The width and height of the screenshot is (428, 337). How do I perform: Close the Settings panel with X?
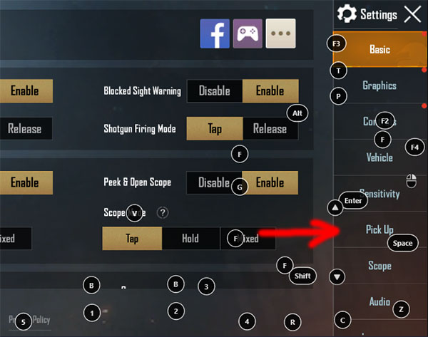tap(412, 14)
